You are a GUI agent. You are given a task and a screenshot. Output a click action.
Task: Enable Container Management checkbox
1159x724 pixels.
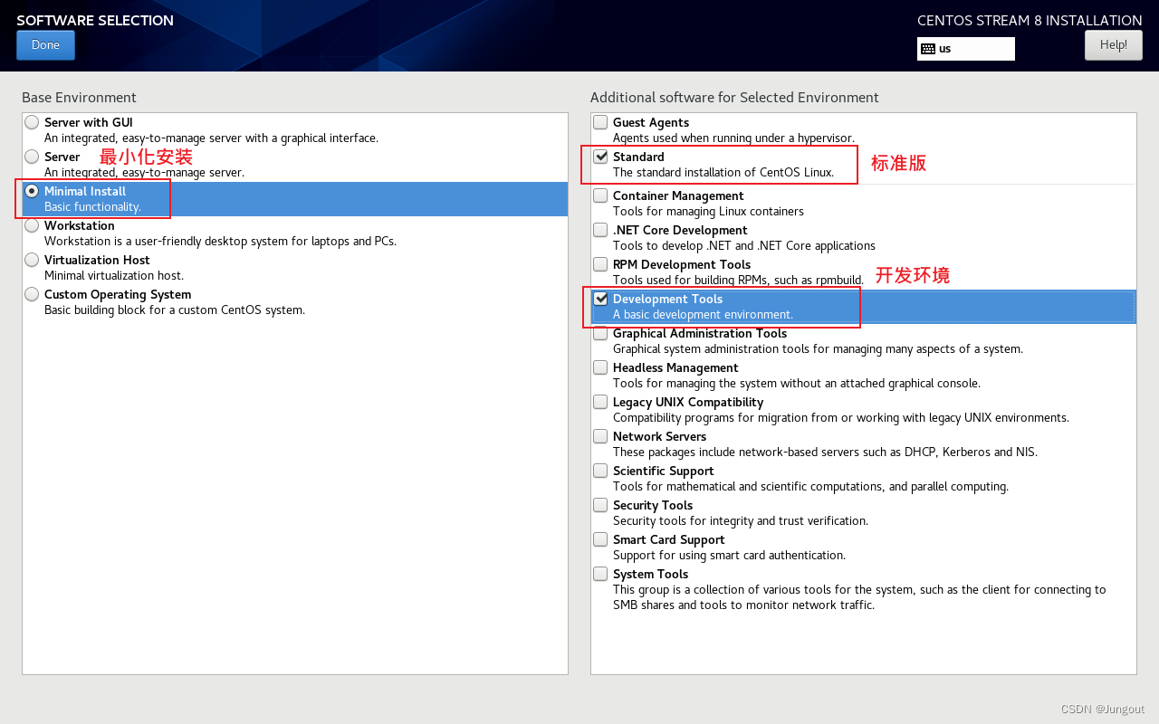click(x=600, y=195)
